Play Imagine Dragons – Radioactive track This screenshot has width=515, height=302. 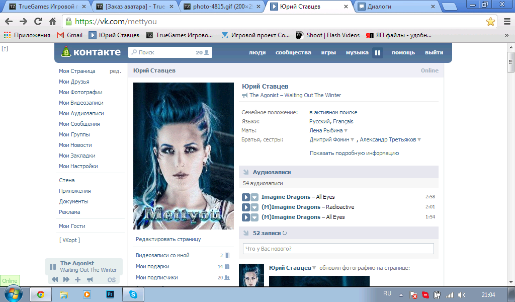coord(246,207)
